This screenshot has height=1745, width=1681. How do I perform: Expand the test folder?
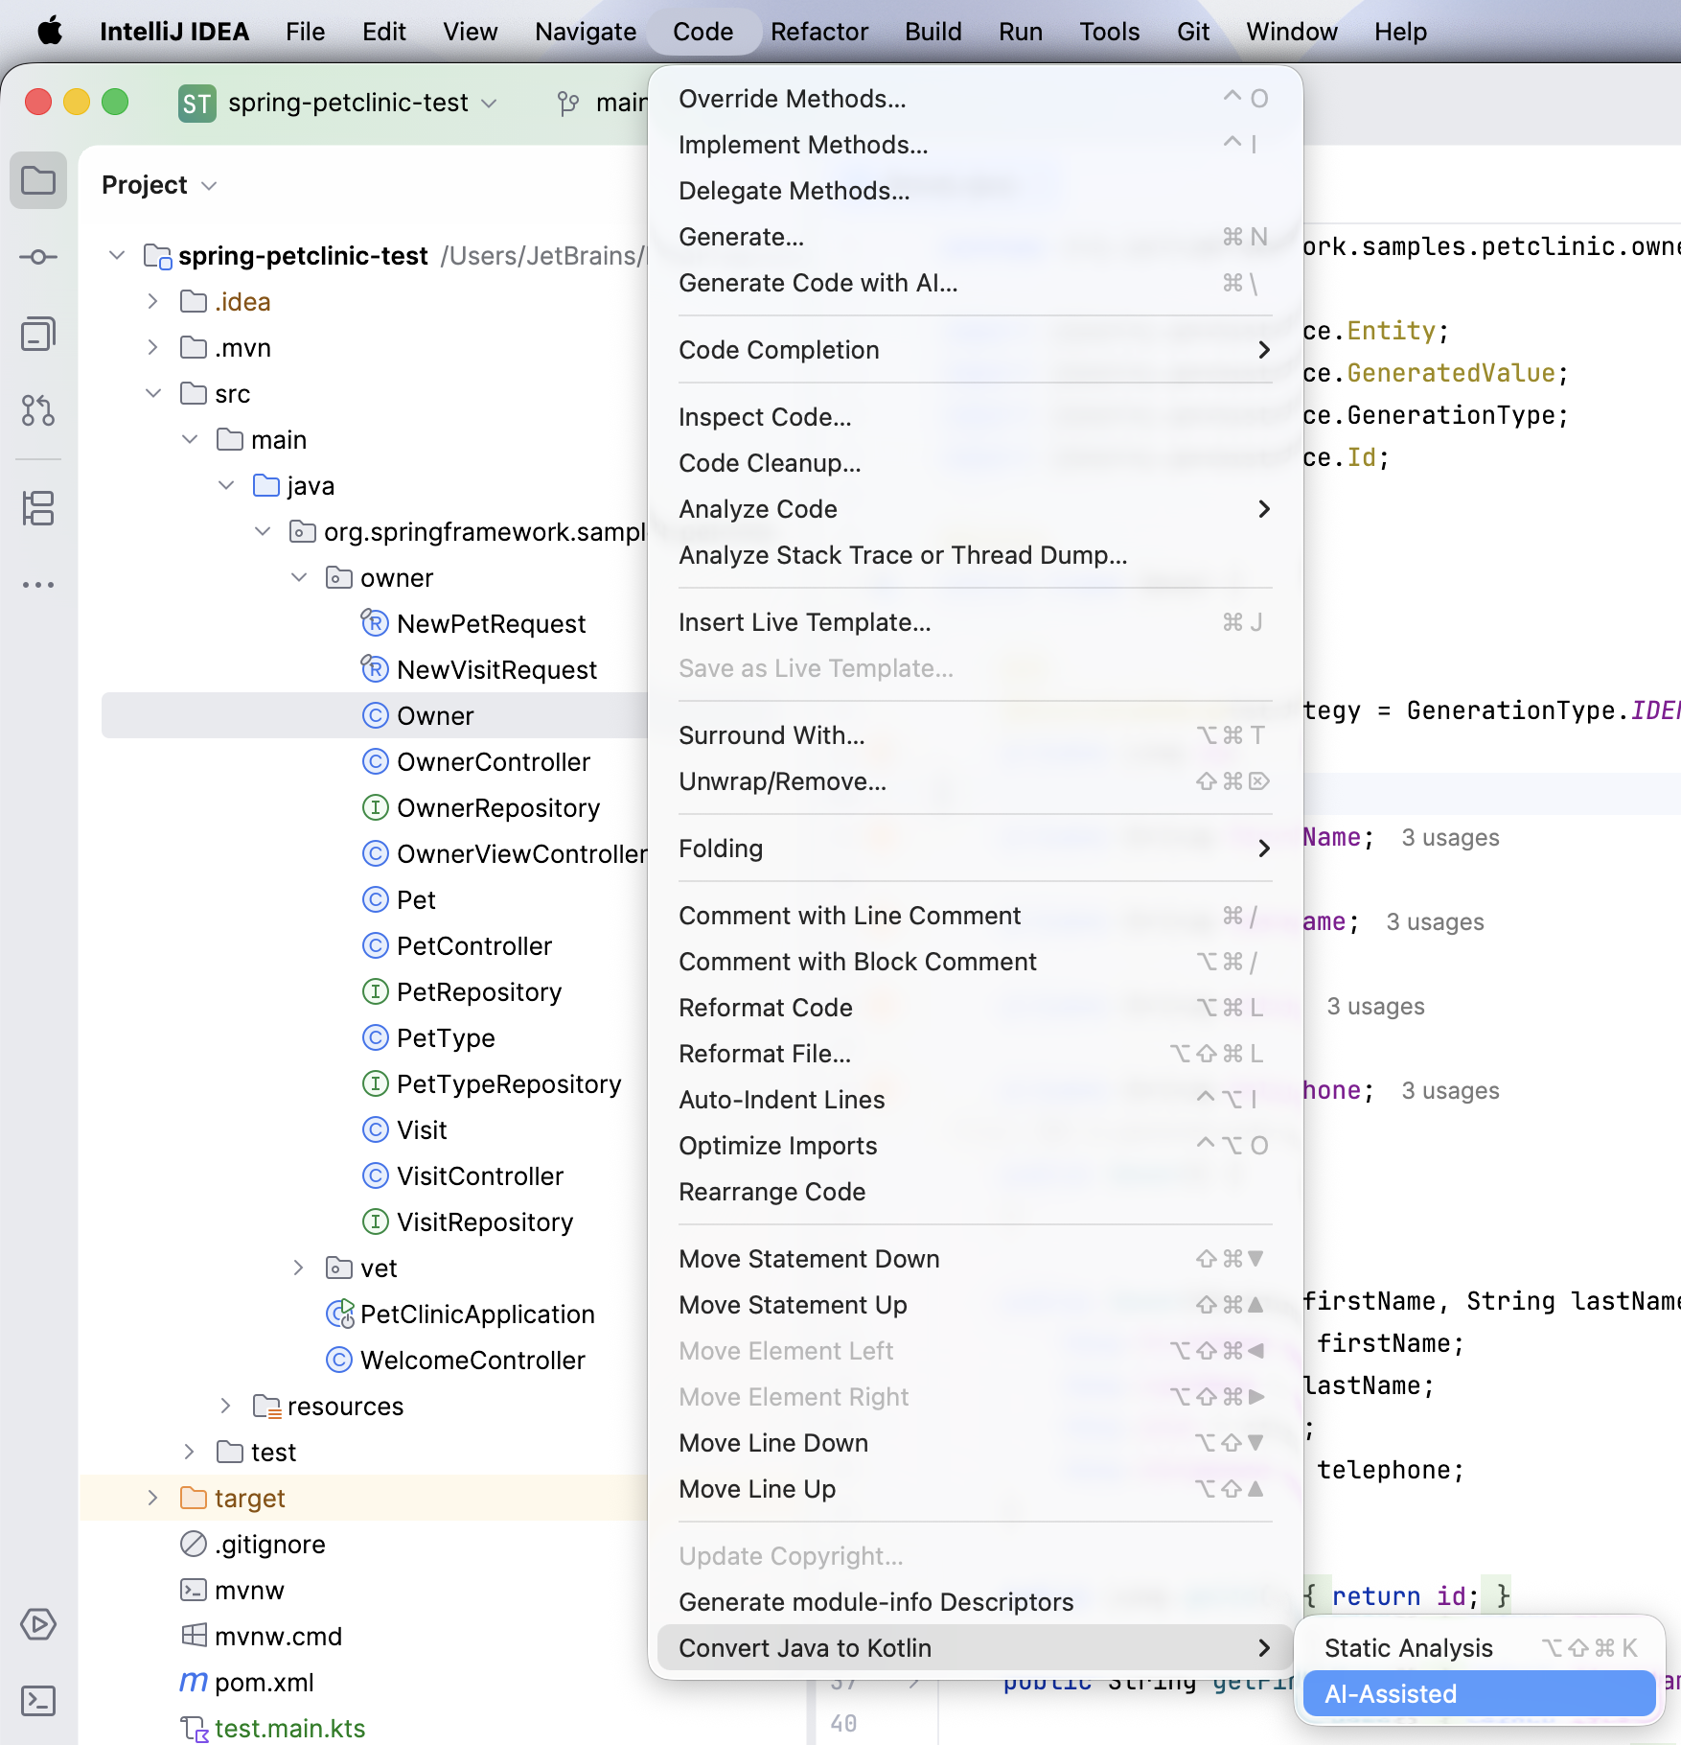189,1453
